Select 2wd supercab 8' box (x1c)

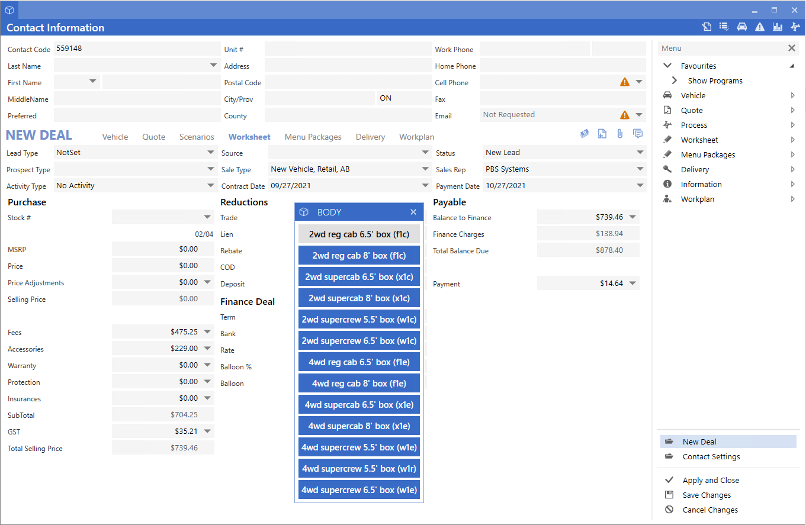359,298
